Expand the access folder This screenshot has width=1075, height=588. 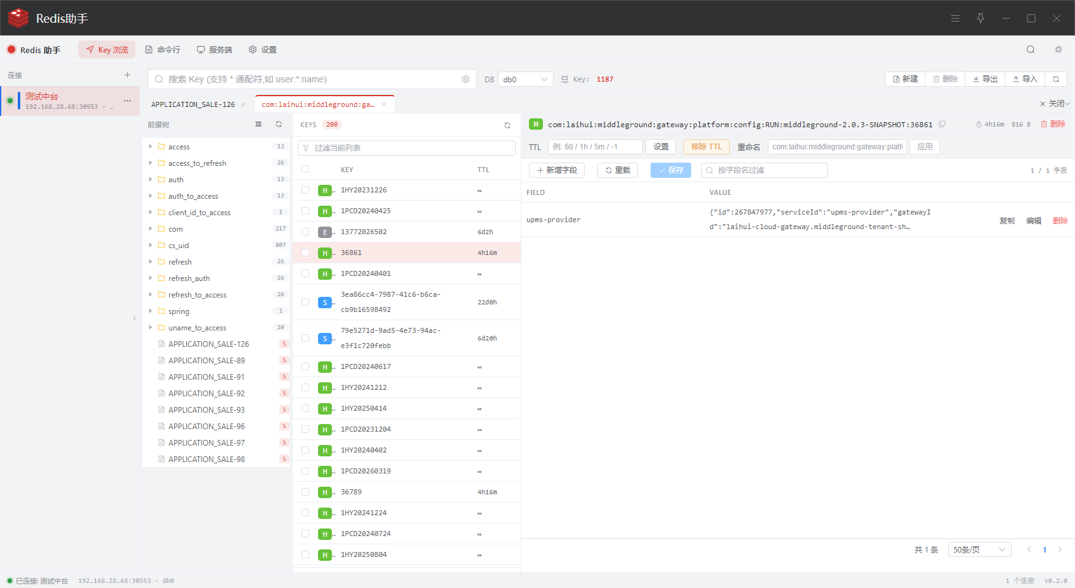(150, 146)
